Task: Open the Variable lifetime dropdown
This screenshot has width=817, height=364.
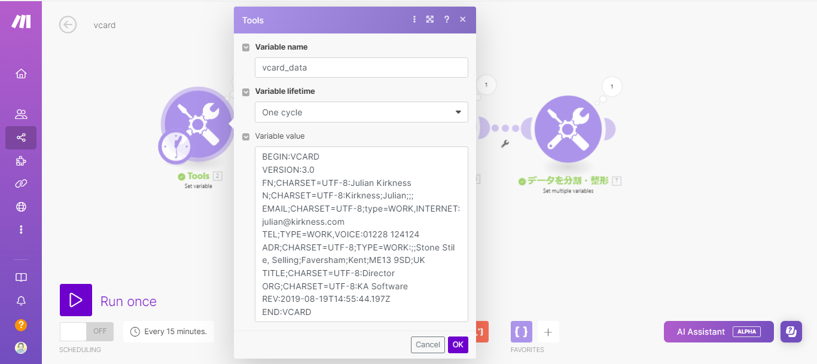Action: [361, 112]
